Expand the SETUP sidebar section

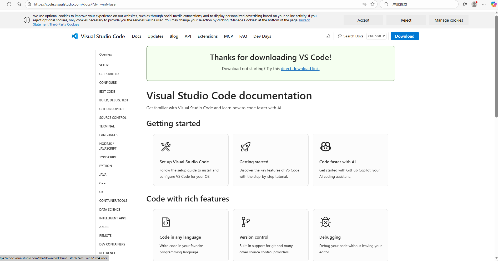(x=104, y=65)
